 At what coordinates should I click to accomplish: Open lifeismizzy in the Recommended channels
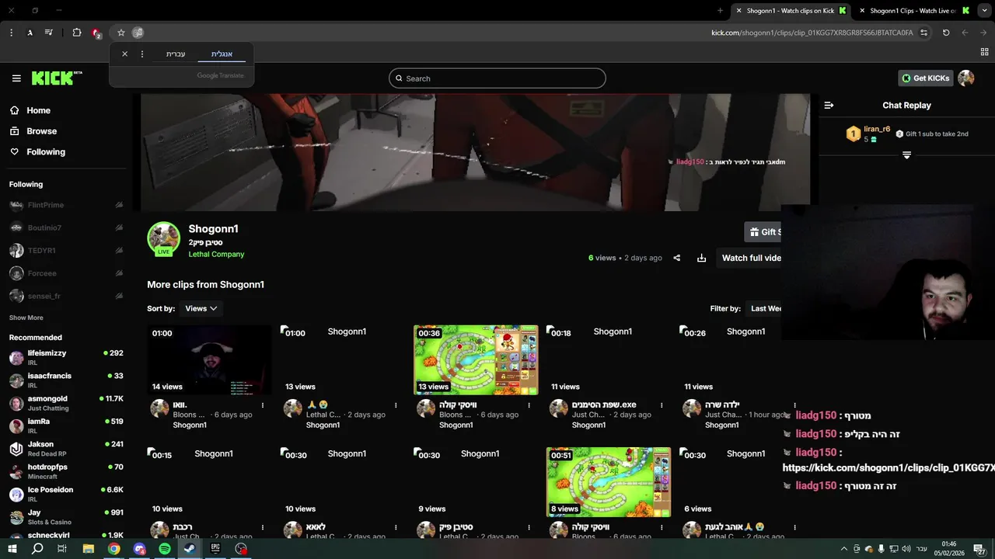[66, 357]
